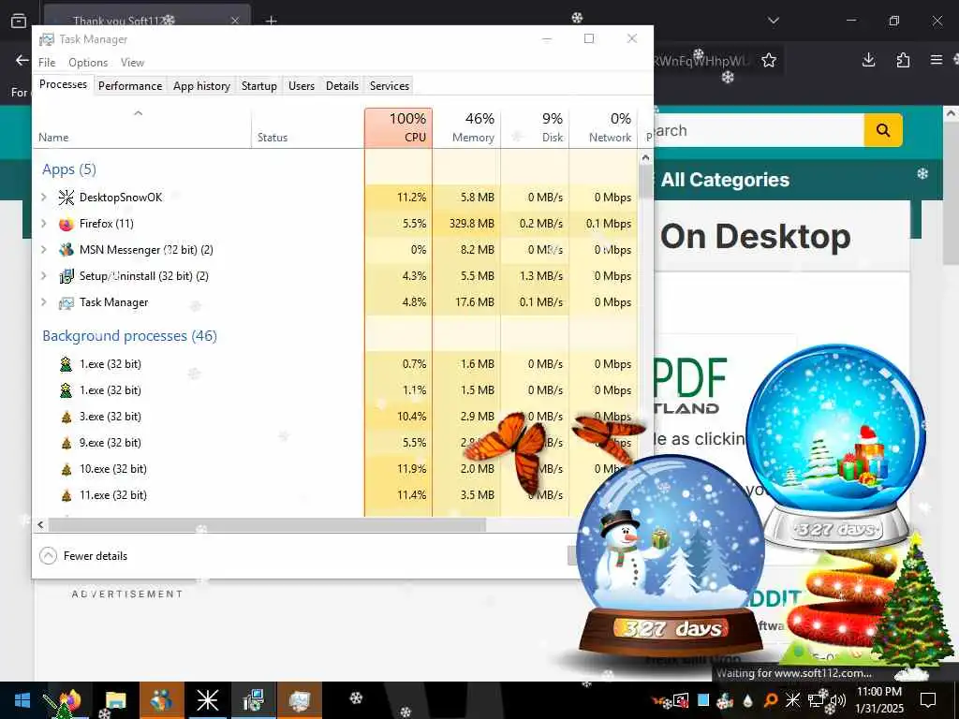Open the File menu
Viewport: 959px width, 719px height.
tap(47, 63)
